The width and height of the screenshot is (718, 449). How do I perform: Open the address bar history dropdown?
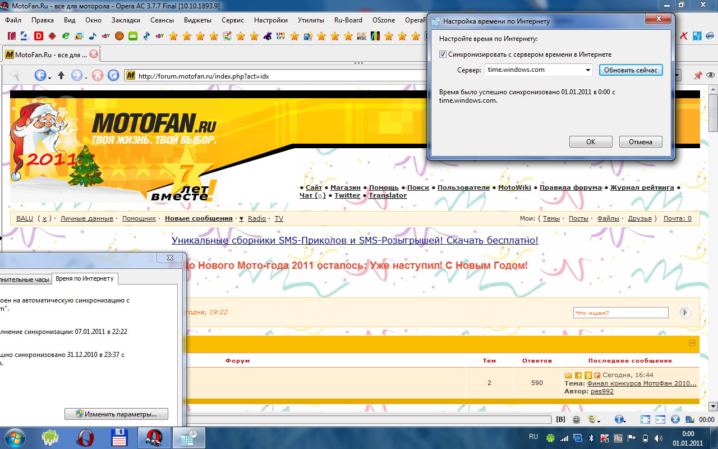677,75
